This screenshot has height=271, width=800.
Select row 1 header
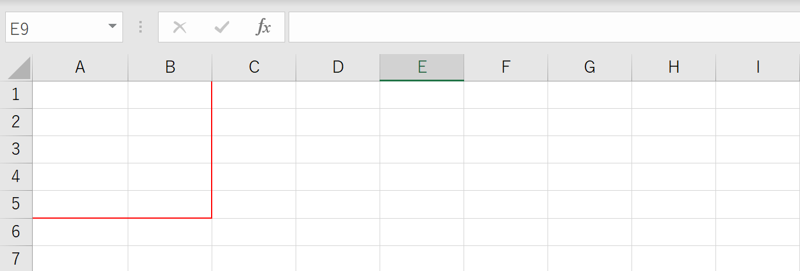pyautogui.click(x=16, y=95)
